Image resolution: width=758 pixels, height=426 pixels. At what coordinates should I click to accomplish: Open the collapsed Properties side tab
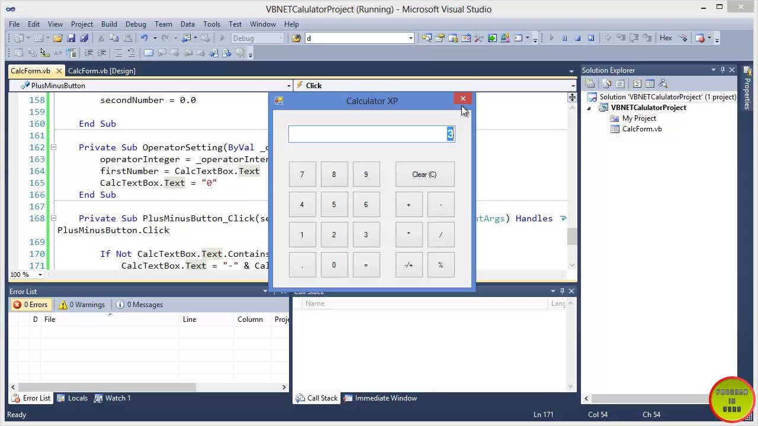tap(747, 89)
